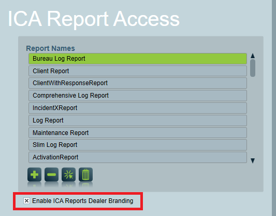Choose Slim Log Report item
This screenshot has width=276, height=216.
tap(138, 145)
